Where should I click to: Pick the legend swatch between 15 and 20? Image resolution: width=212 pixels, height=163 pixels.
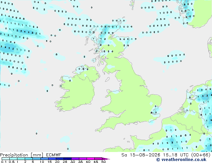pyautogui.click(x=52, y=159)
